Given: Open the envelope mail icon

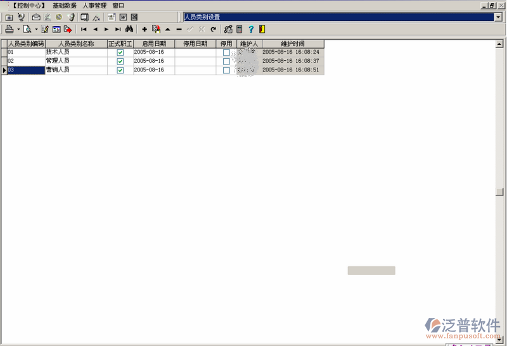Looking at the screenshot, I should click(36, 17).
